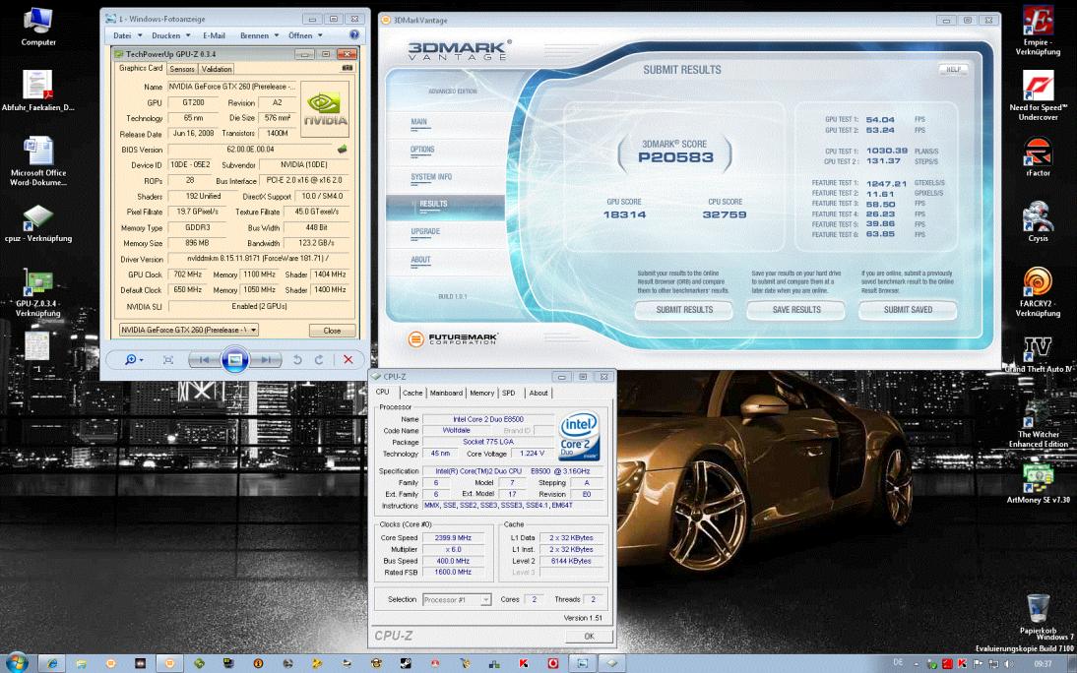Switch to the CPU-Z About tab
Viewport: 1077px width, 673px height.
[x=538, y=393]
